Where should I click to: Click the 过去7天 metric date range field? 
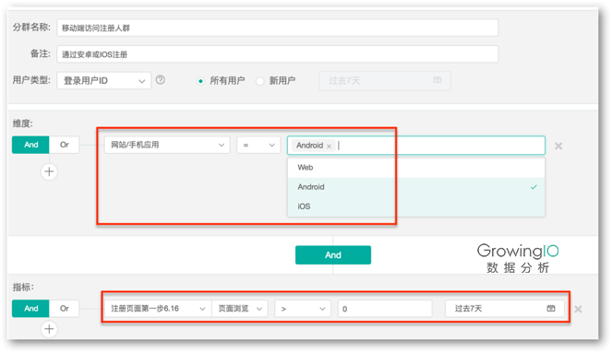point(504,309)
